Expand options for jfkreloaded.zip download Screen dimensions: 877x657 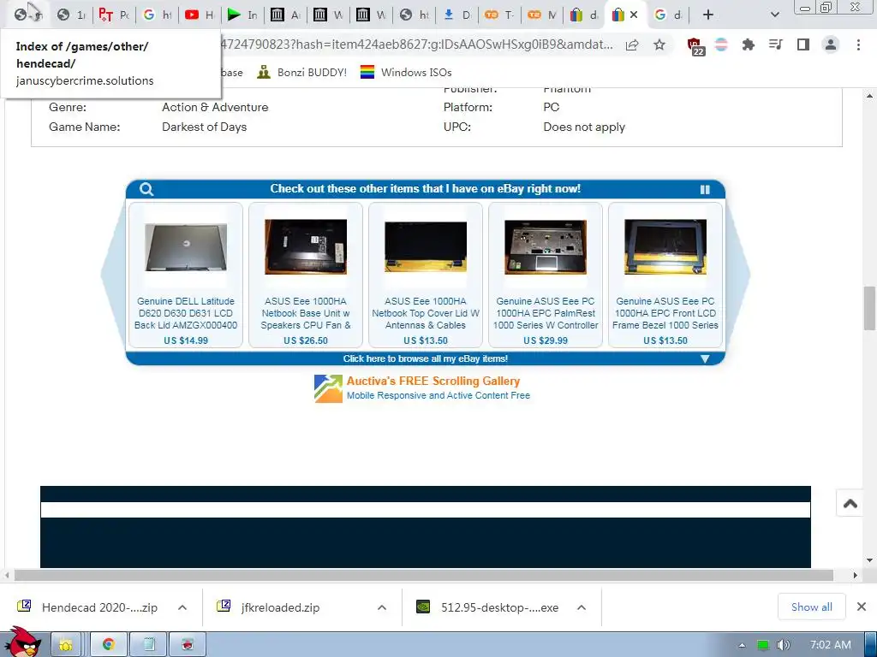382,607
